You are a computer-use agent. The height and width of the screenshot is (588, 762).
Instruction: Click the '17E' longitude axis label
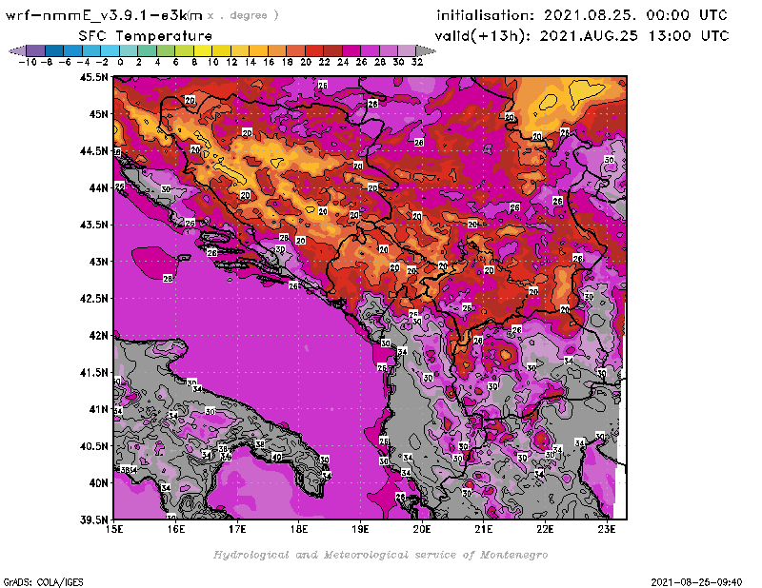[237, 529]
